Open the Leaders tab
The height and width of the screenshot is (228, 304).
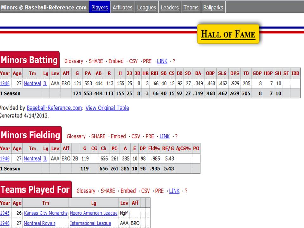170,7
